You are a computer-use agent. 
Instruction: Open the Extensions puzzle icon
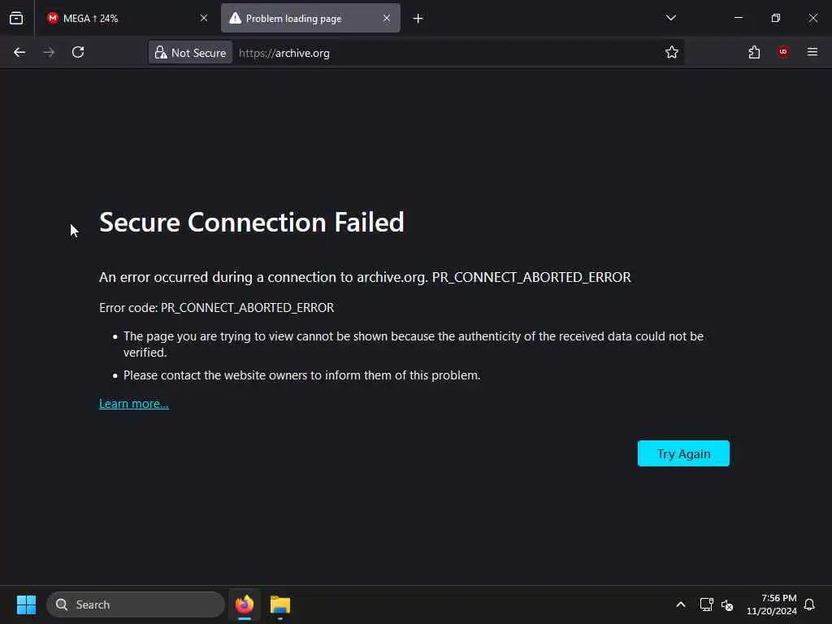(754, 53)
